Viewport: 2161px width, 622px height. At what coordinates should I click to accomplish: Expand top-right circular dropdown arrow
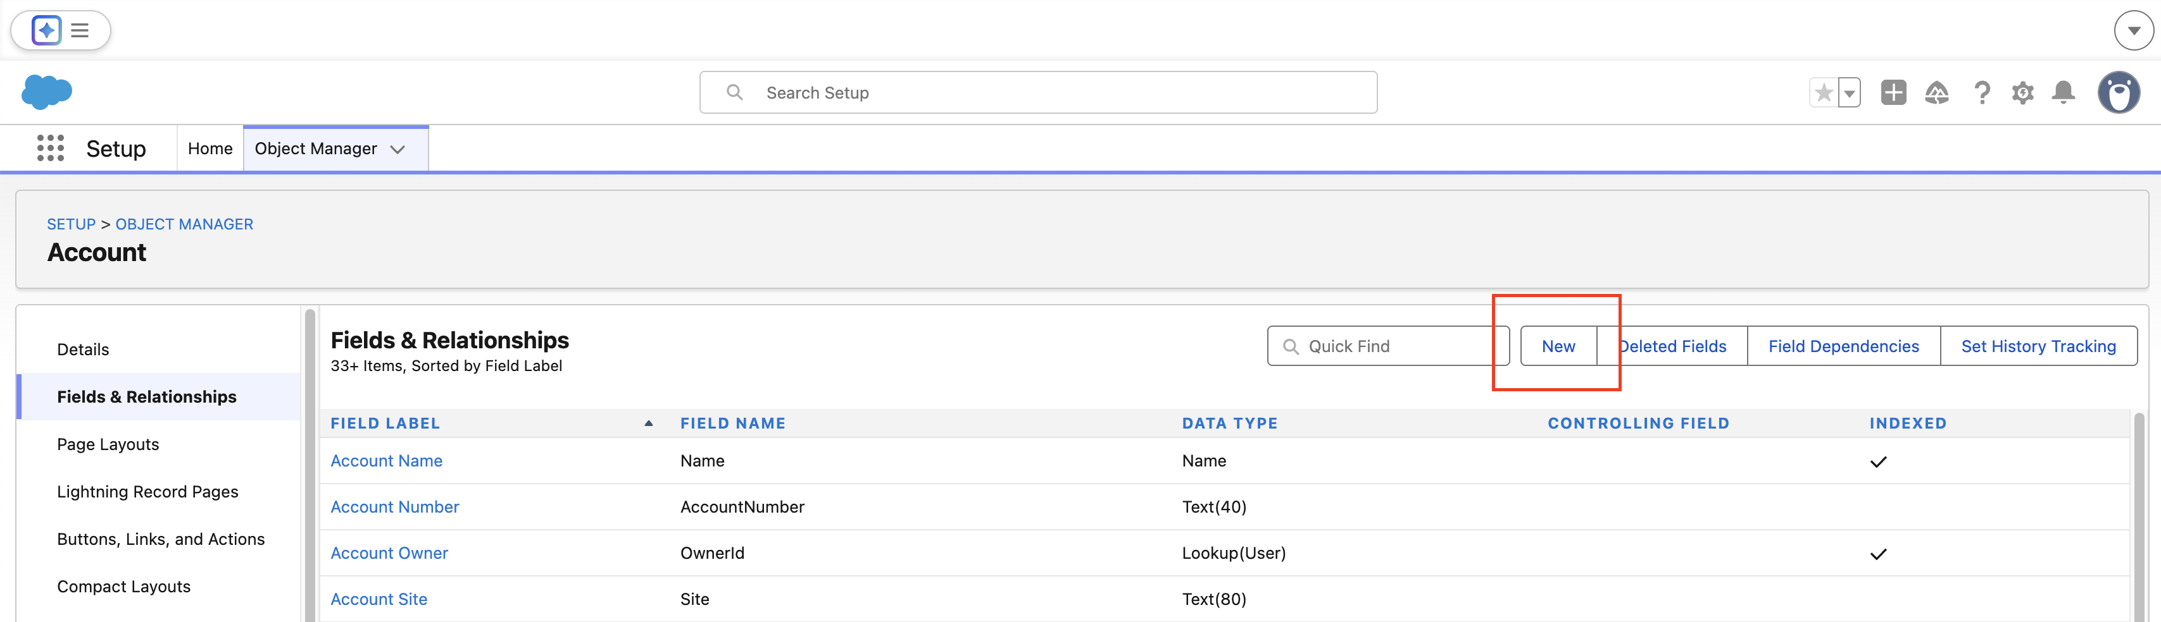tap(2133, 31)
